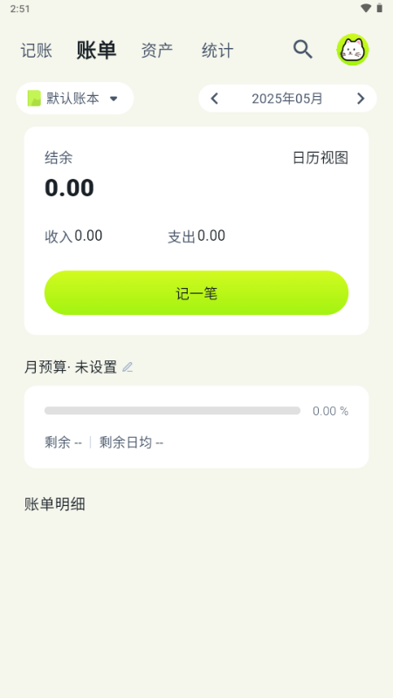Viewport: 393px width, 698px height.
Task: Switch to the 记账 tab
Action: click(37, 51)
